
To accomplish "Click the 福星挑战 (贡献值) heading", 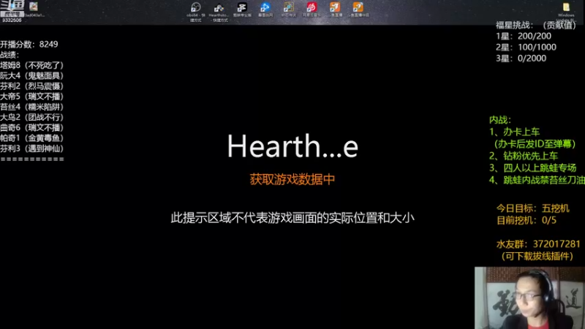I will tap(536, 25).
